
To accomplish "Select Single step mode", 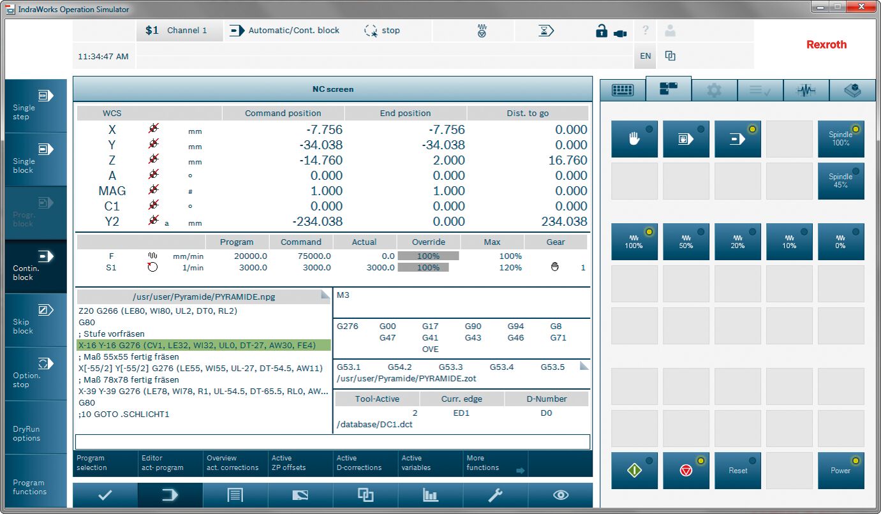I will [36, 106].
